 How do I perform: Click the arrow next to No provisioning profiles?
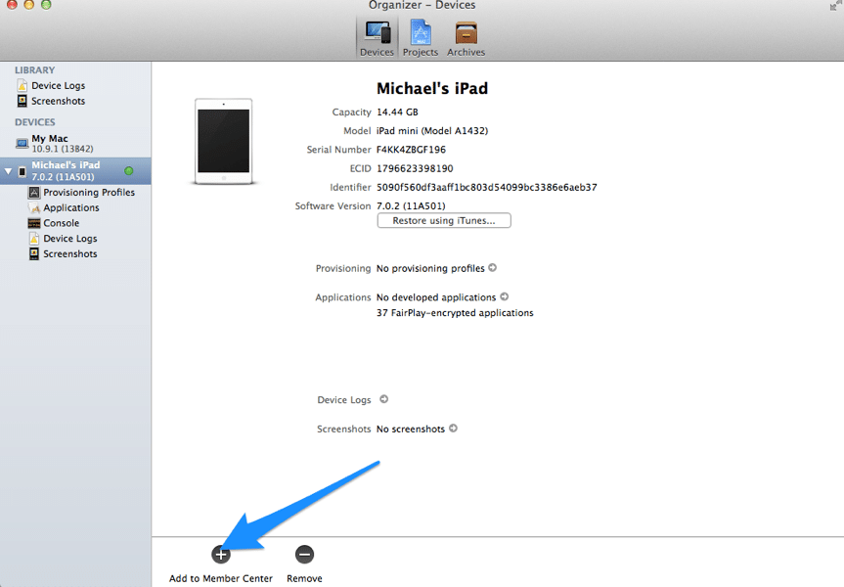(493, 268)
